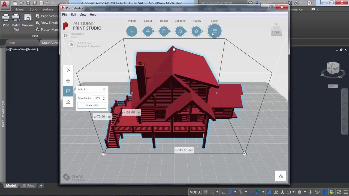Open the 1:1 annotation scale dropdown
The height and width of the screenshot is (196, 349).
[291, 192]
